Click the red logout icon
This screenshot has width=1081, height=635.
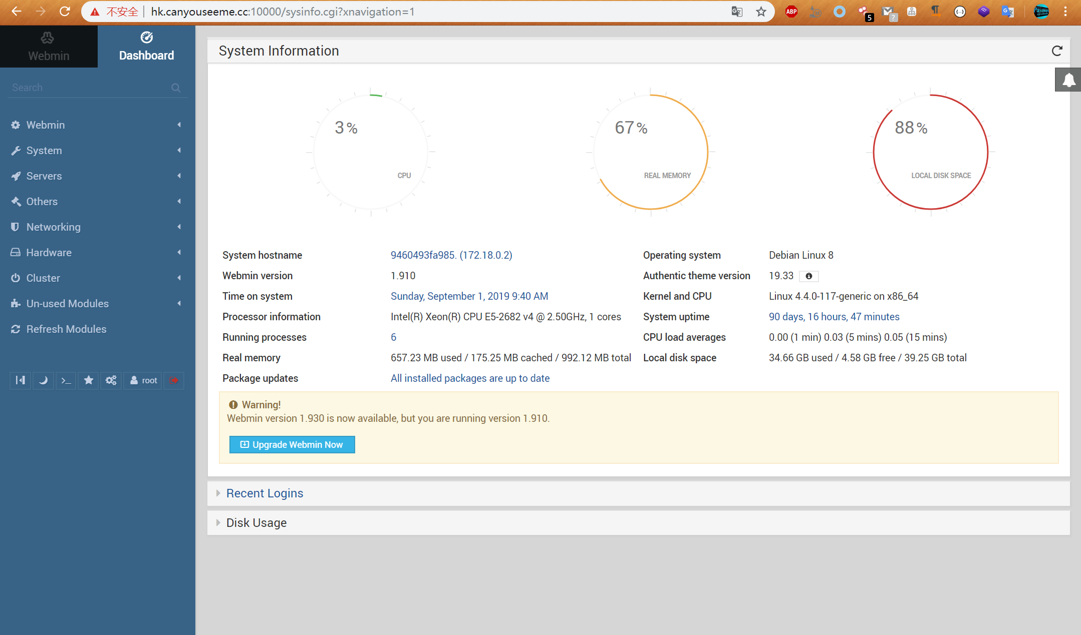pyautogui.click(x=174, y=380)
